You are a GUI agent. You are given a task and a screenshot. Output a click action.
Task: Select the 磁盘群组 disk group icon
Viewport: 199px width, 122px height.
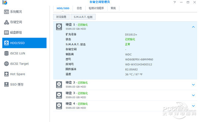pos(6,33)
